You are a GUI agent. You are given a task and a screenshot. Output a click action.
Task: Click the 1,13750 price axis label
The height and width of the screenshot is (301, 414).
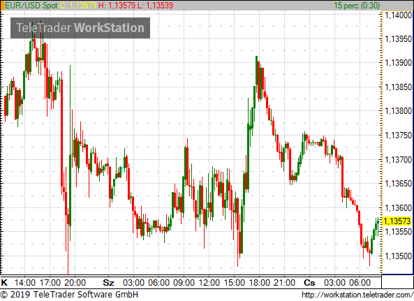pos(399,135)
